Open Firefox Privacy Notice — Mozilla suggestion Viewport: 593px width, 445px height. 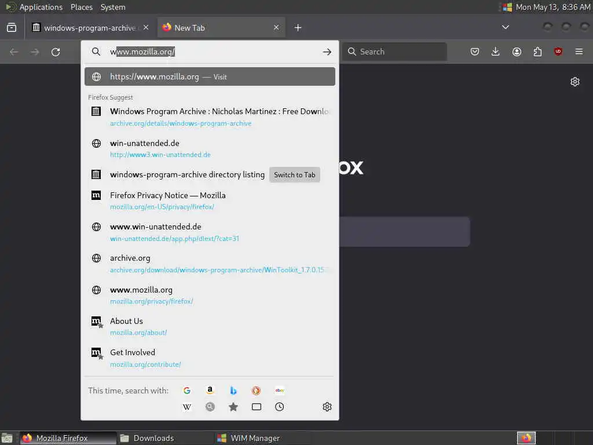tap(210, 201)
